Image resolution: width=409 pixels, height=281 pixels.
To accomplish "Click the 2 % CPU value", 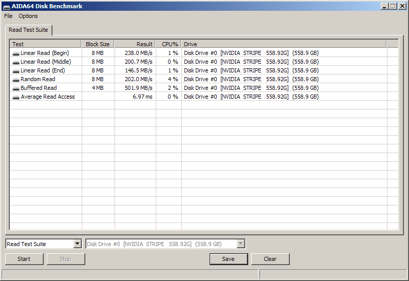I will click(x=173, y=88).
